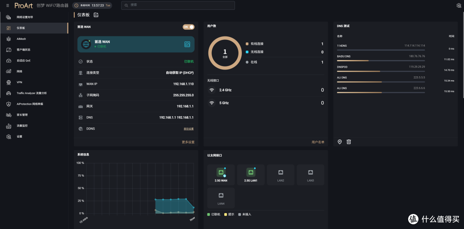Click the 已联机 status value in 状态 row

(189, 61)
